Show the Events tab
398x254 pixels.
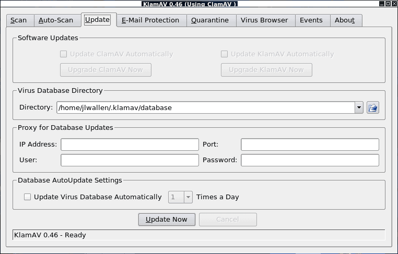click(x=311, y=20)
